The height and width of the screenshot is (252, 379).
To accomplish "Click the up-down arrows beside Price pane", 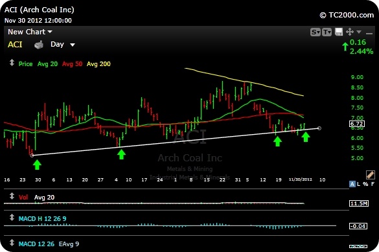I will click(12, 63).
